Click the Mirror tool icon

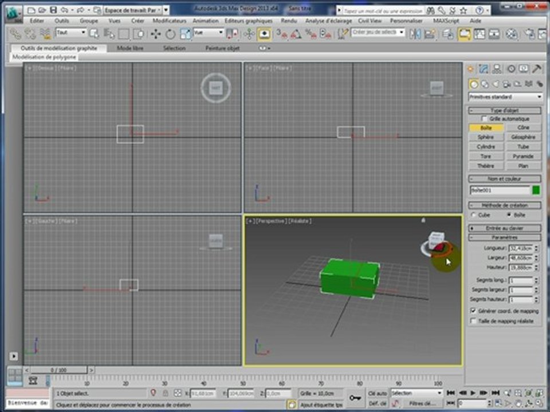(415, 34)
